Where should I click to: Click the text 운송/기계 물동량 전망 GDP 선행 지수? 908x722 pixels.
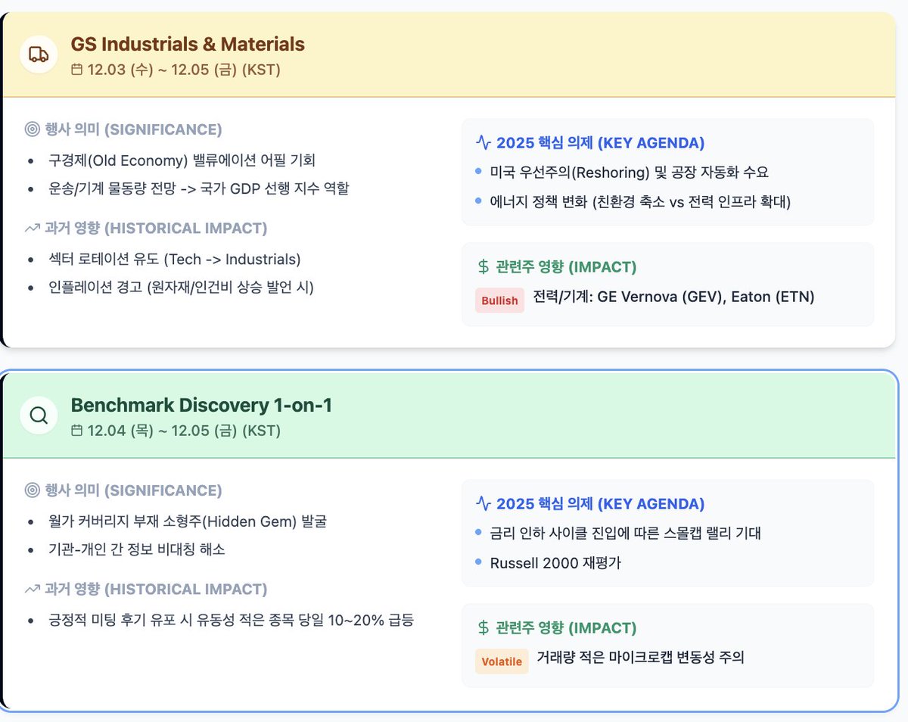coord(197,188)
